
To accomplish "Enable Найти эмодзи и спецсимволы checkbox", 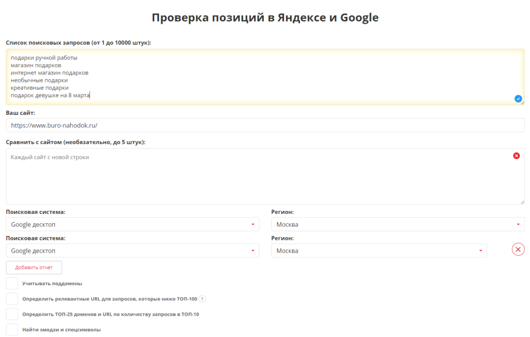I will pos(12,330).
